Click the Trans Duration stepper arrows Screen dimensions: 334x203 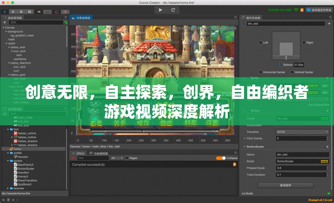pos(328,175)
